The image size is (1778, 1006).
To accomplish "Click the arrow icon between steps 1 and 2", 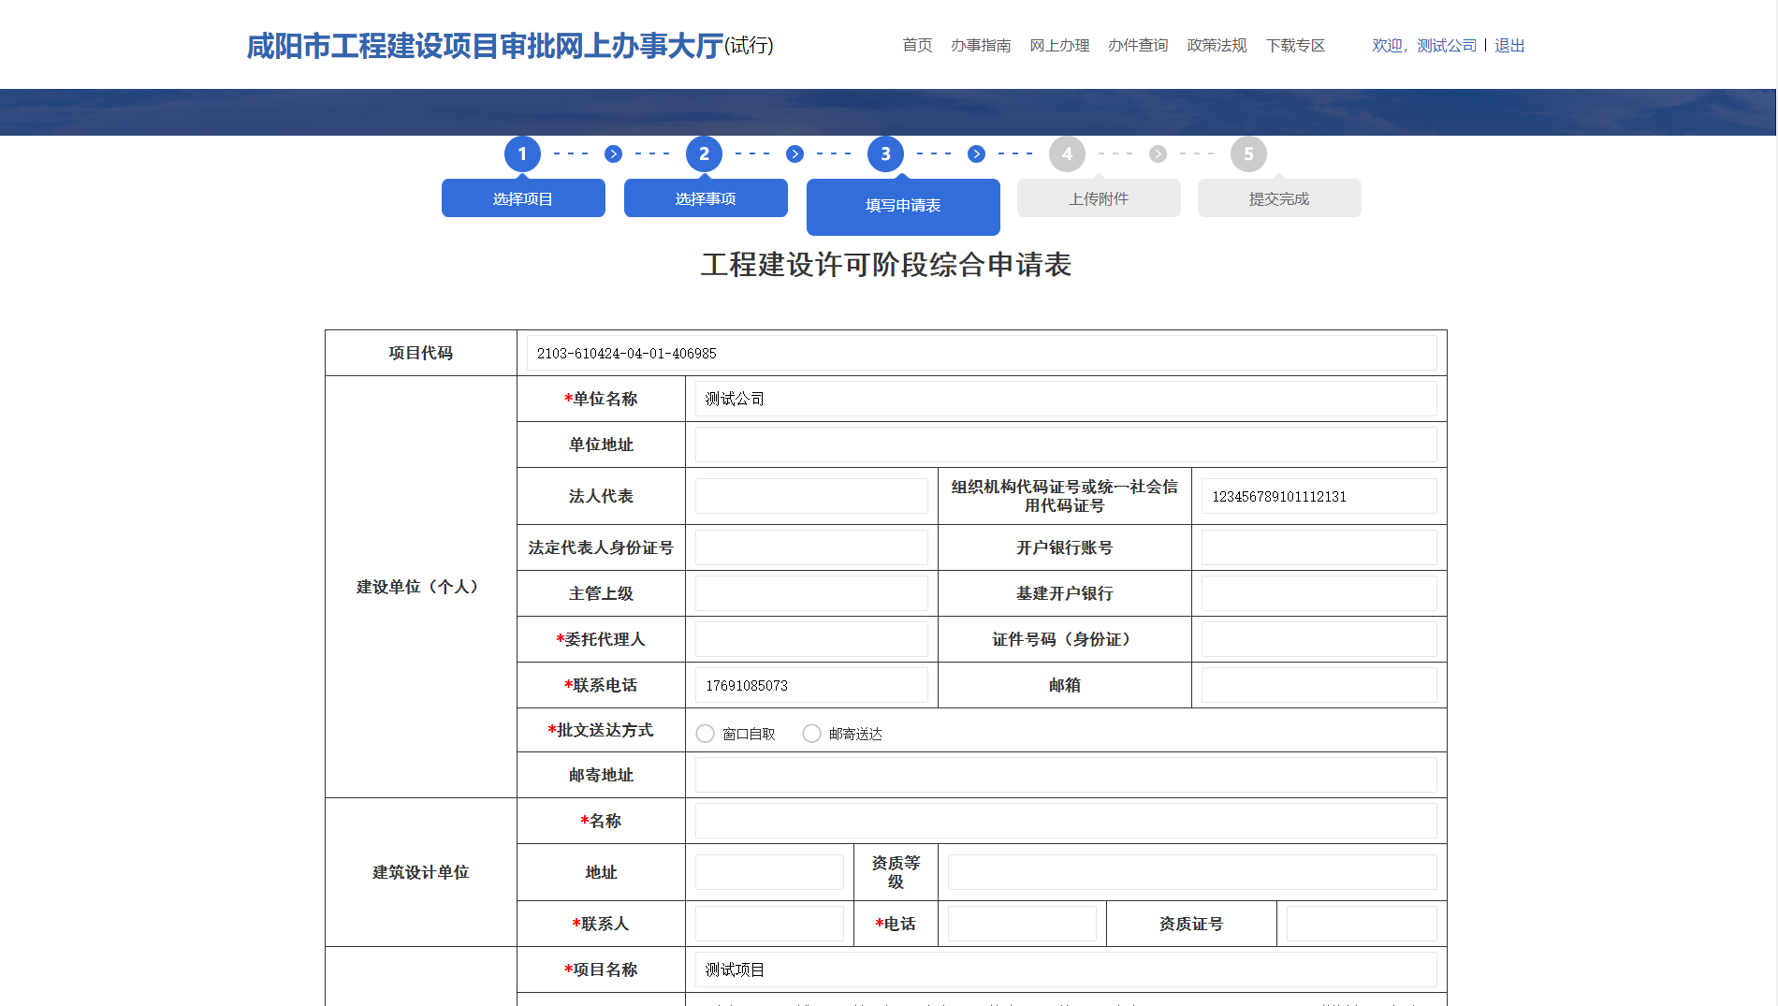I will point(613,154).
